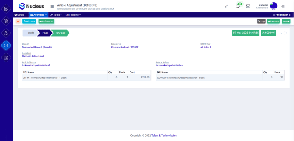Collapse the panel with the chevron up
This screenshot has width=294, height=141.
[281, 33]
